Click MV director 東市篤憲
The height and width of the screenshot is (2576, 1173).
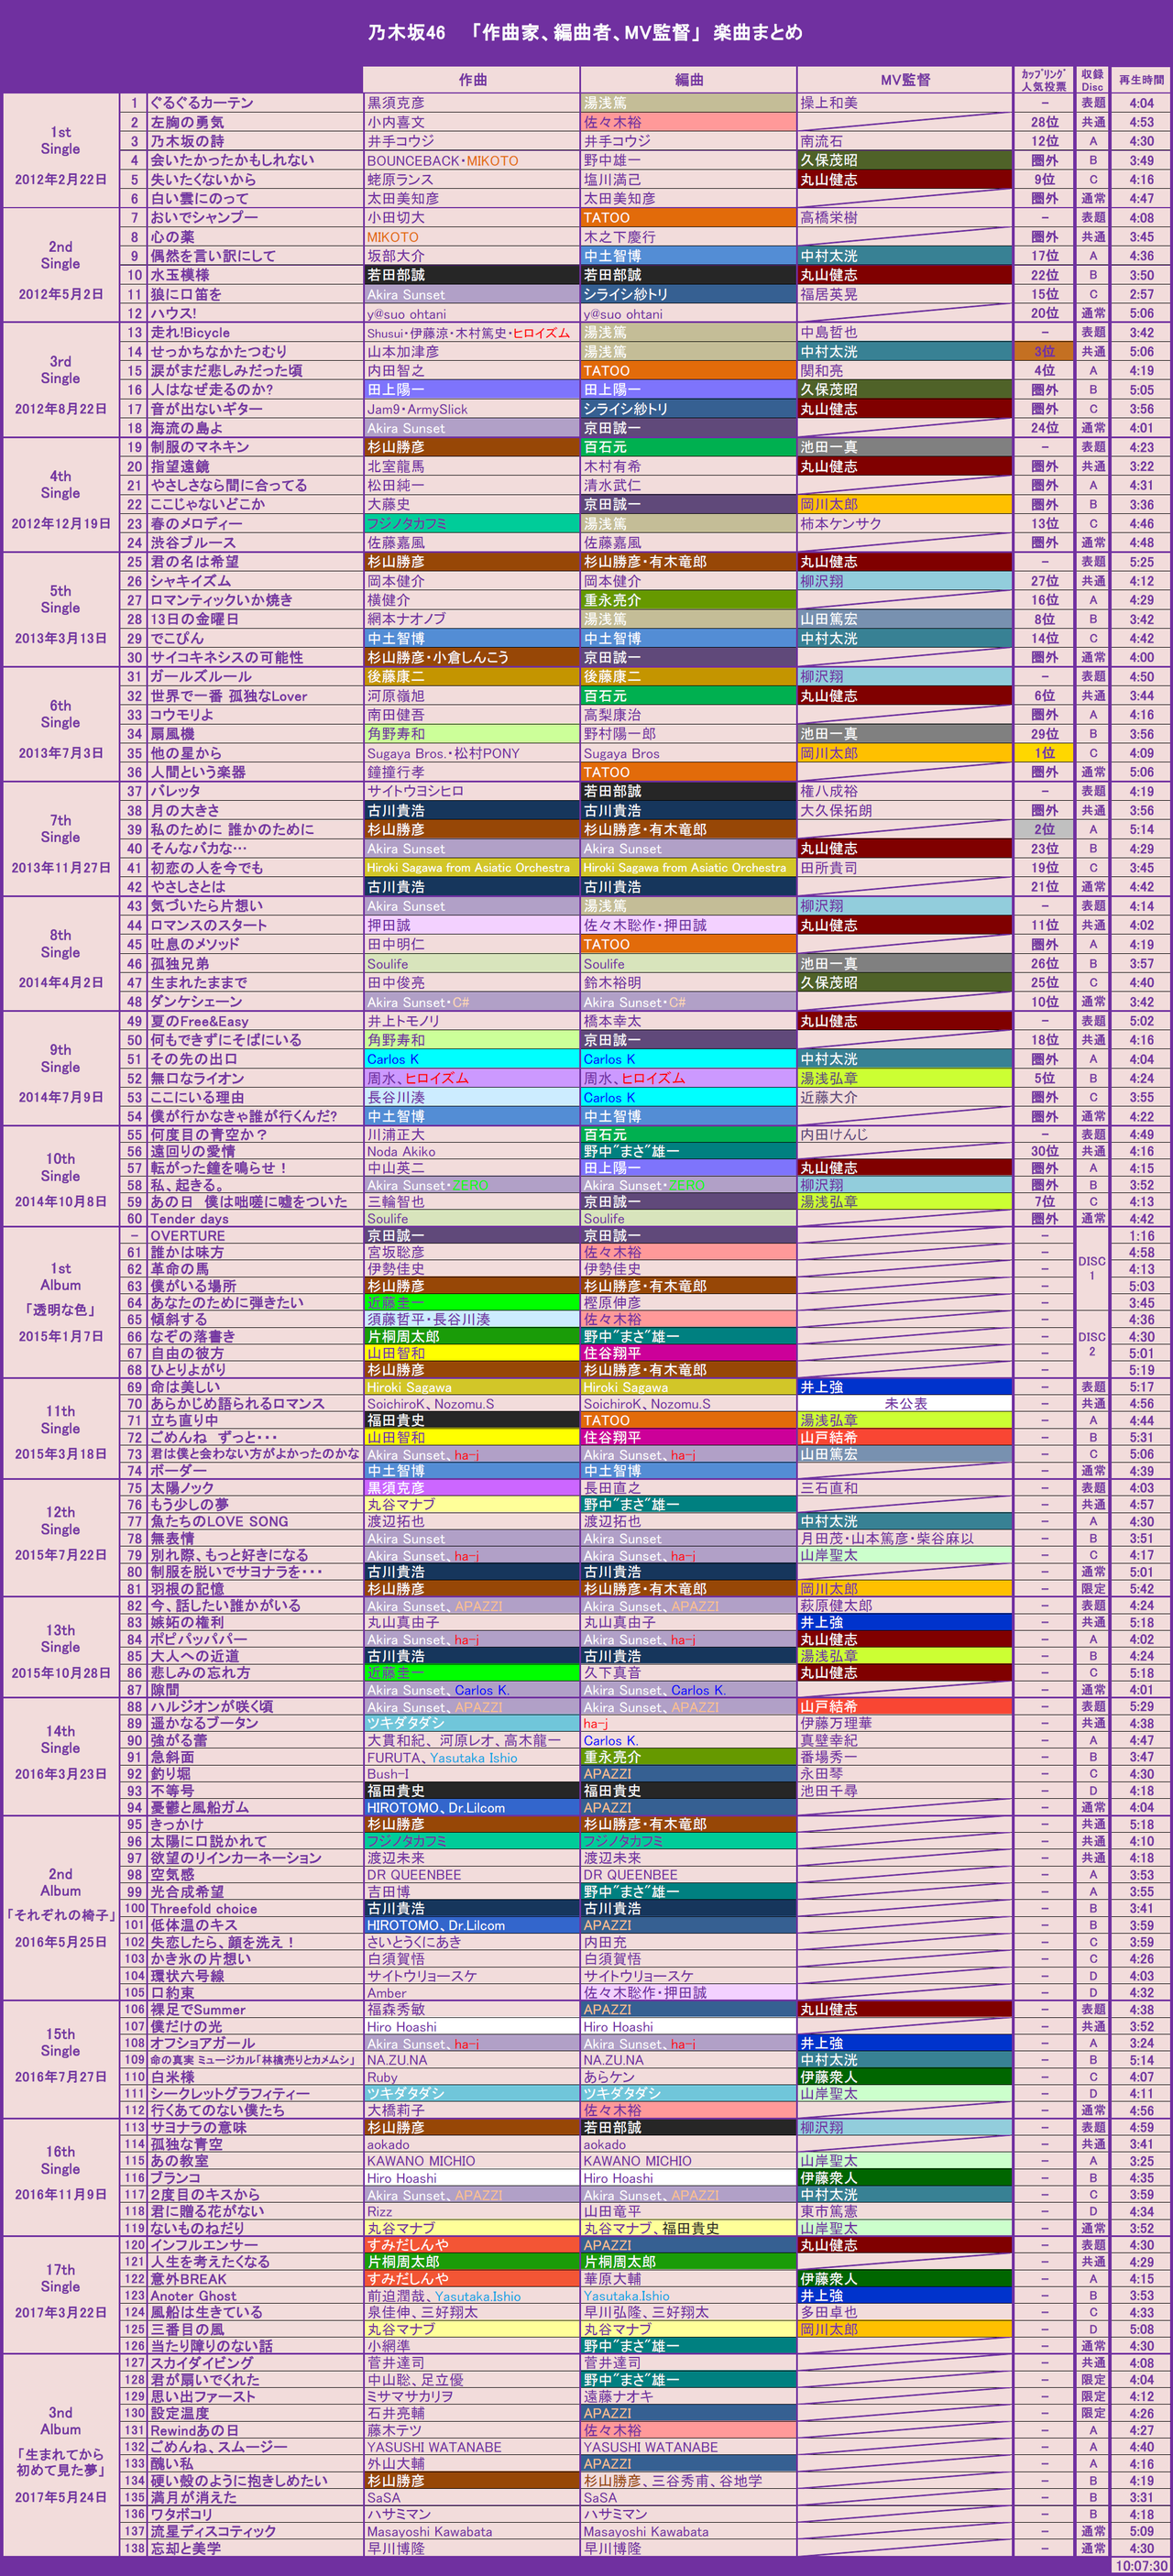(829, 2211)
